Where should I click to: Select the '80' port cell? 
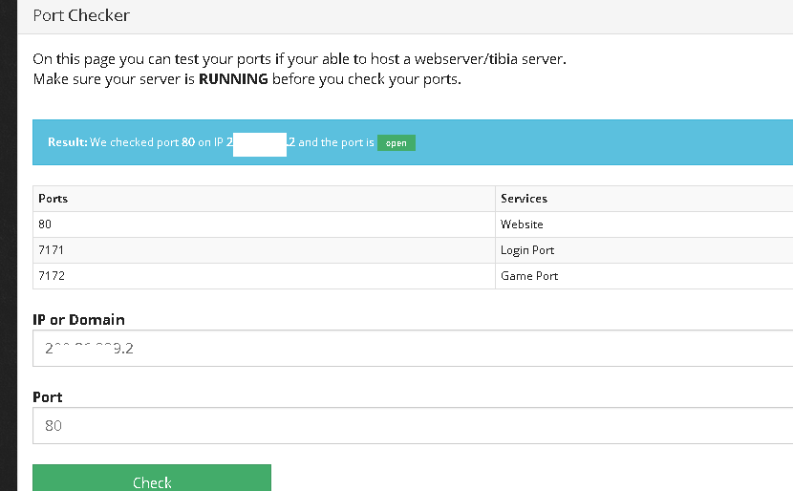(x=264, y=224)
